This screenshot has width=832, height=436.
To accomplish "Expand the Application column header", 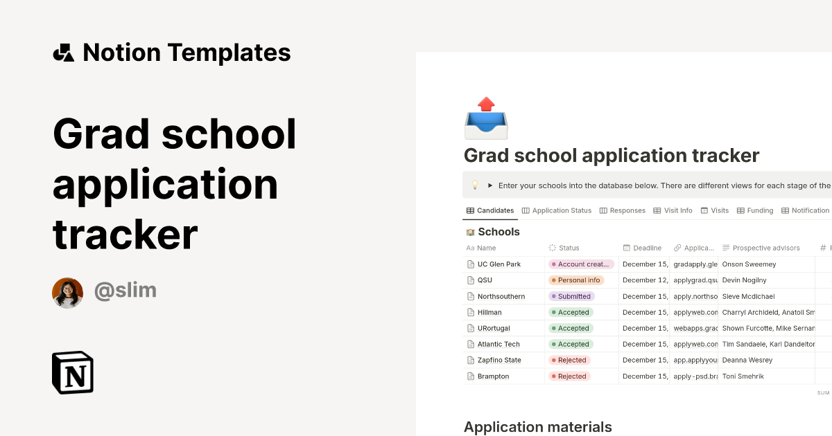I will (x=695, y=248).
